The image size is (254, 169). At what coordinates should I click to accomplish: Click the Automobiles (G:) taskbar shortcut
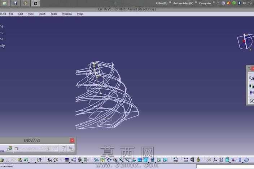[x=183, y=3]
